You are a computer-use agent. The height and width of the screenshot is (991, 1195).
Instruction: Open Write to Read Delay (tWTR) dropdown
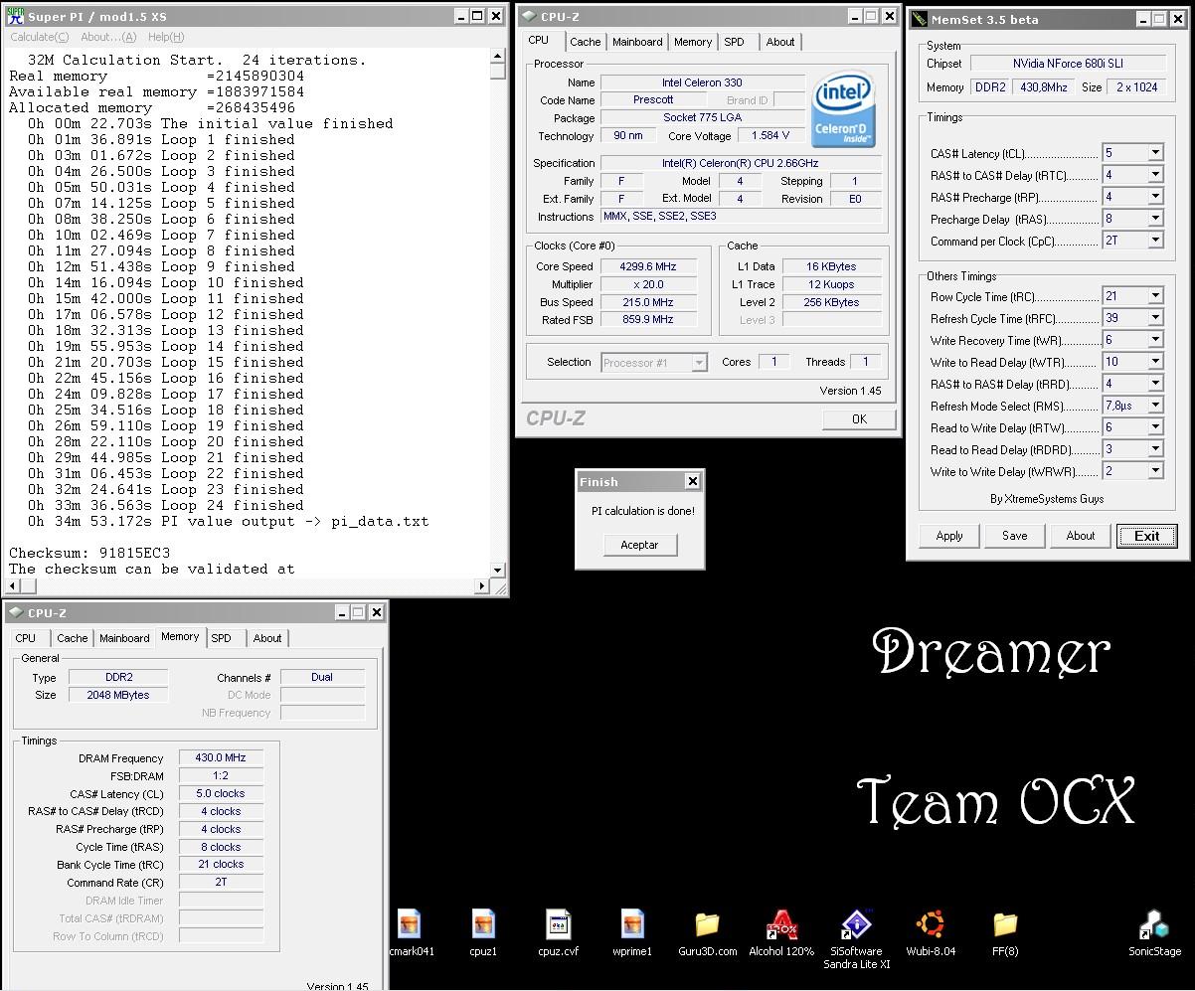coord(1155,362)
